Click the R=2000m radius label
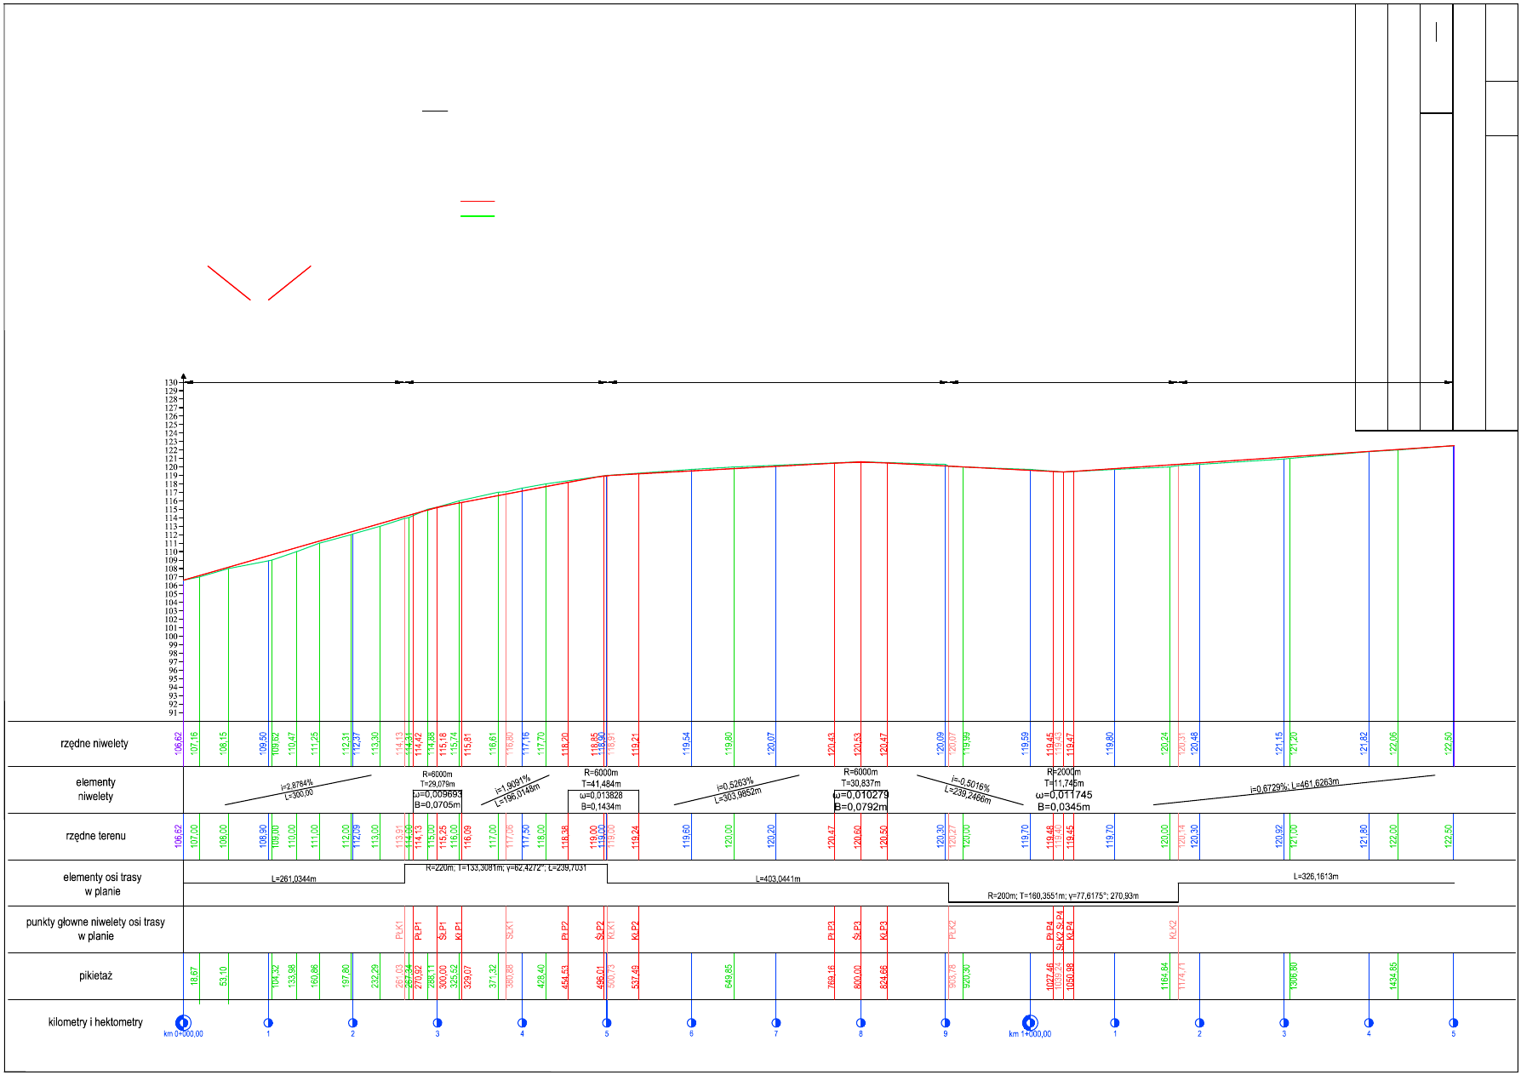Image resolution: width=1521 pixels, height=1075 pixels. tap(1064, 772)
